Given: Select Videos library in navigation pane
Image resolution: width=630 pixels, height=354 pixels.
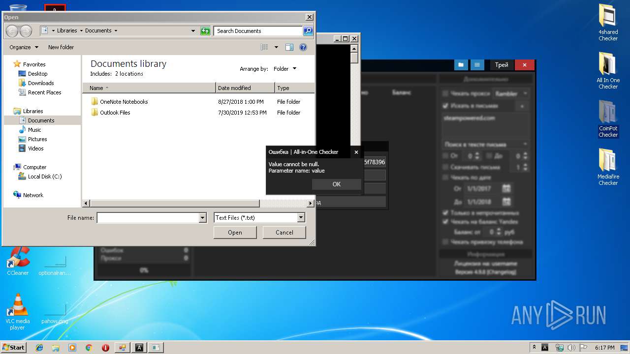Looking at the screenshot, I should coord(35,148).
